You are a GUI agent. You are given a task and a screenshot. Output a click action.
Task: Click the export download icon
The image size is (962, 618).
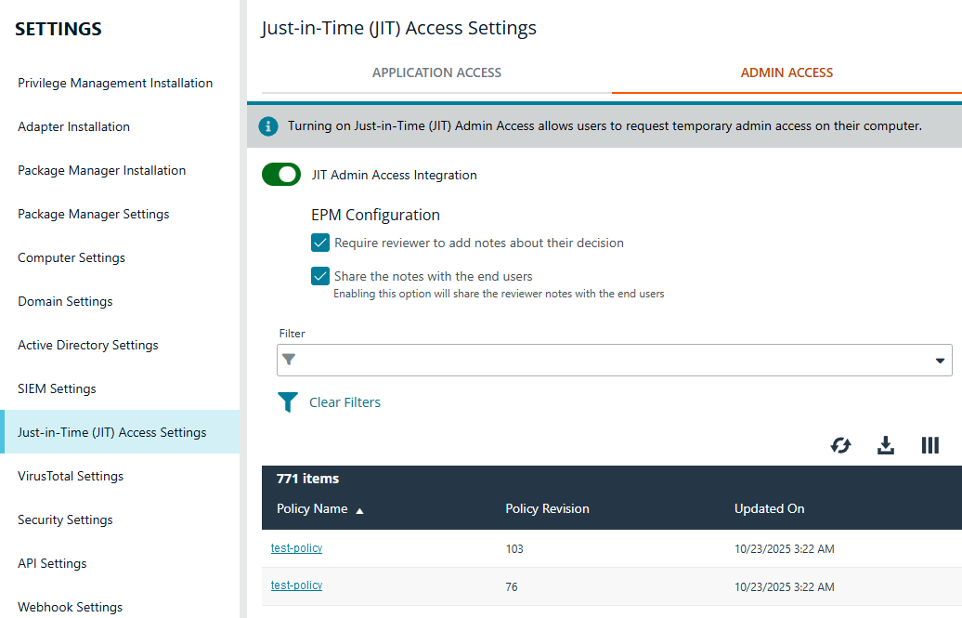[x=886, y=445]
